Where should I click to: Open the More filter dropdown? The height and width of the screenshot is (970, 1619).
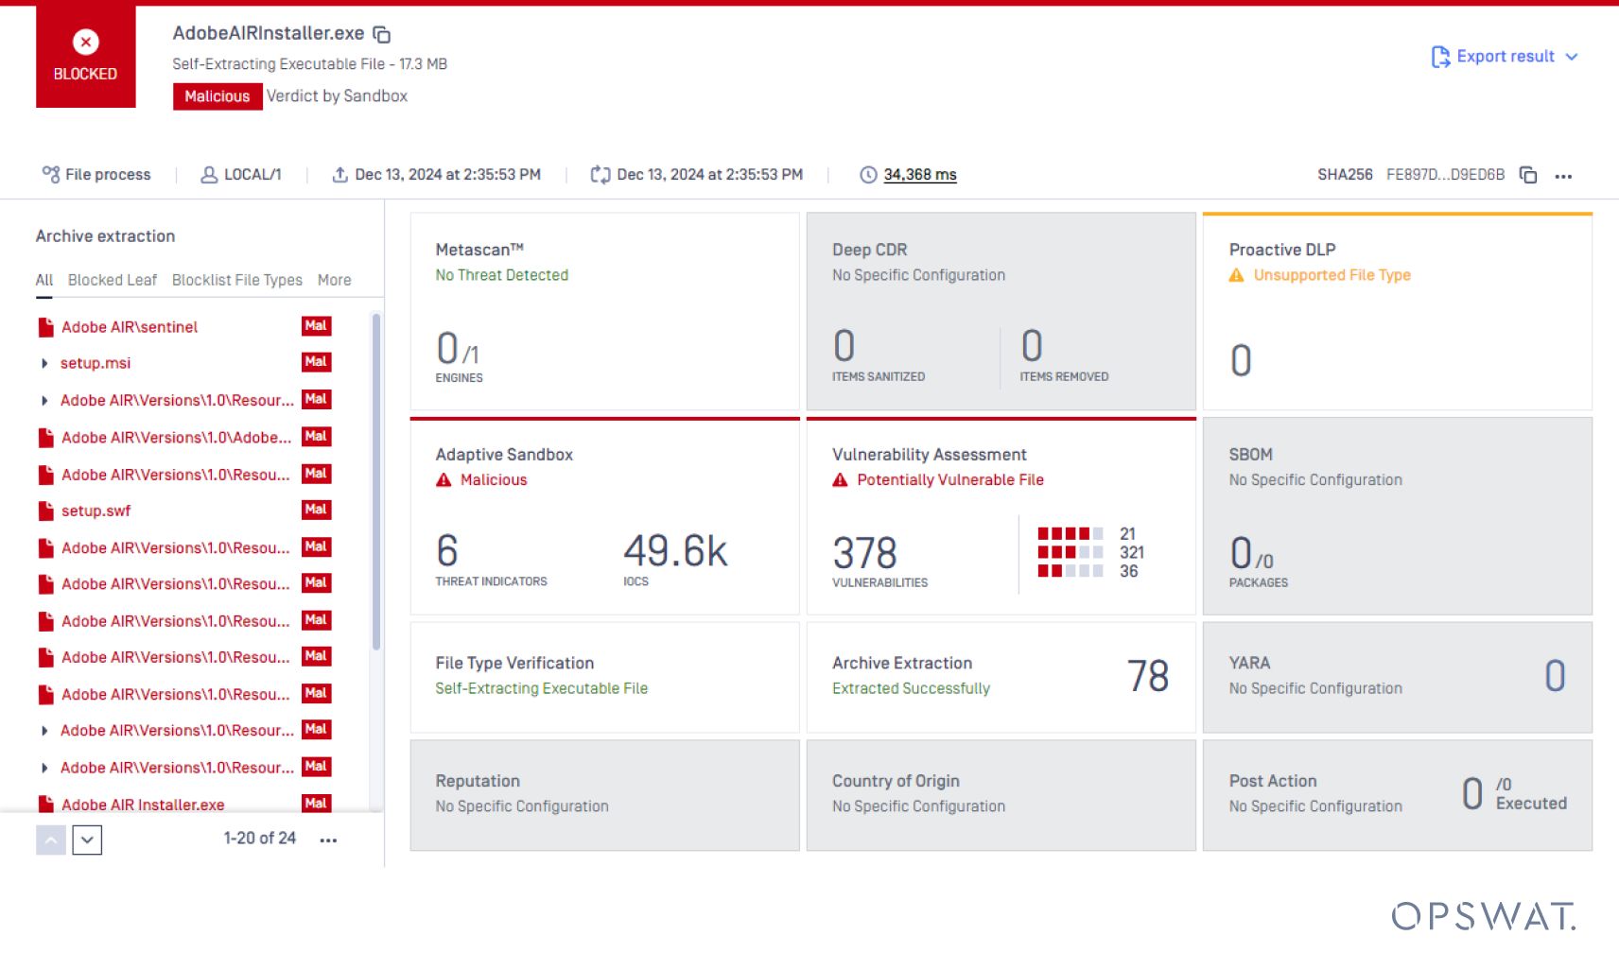pos(334,281)
